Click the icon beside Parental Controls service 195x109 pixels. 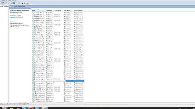pyautogui.click(x=33, y=23)
